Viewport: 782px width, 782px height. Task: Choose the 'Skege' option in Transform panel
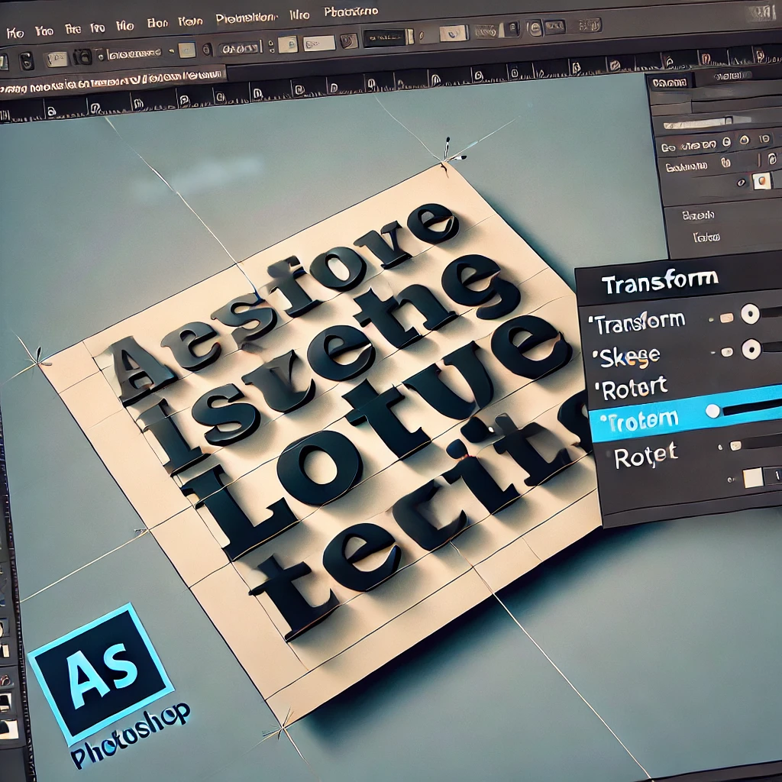coord(626,357)
